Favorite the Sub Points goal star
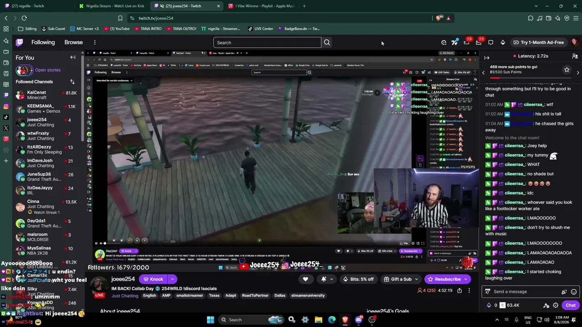 pos(567,69)
